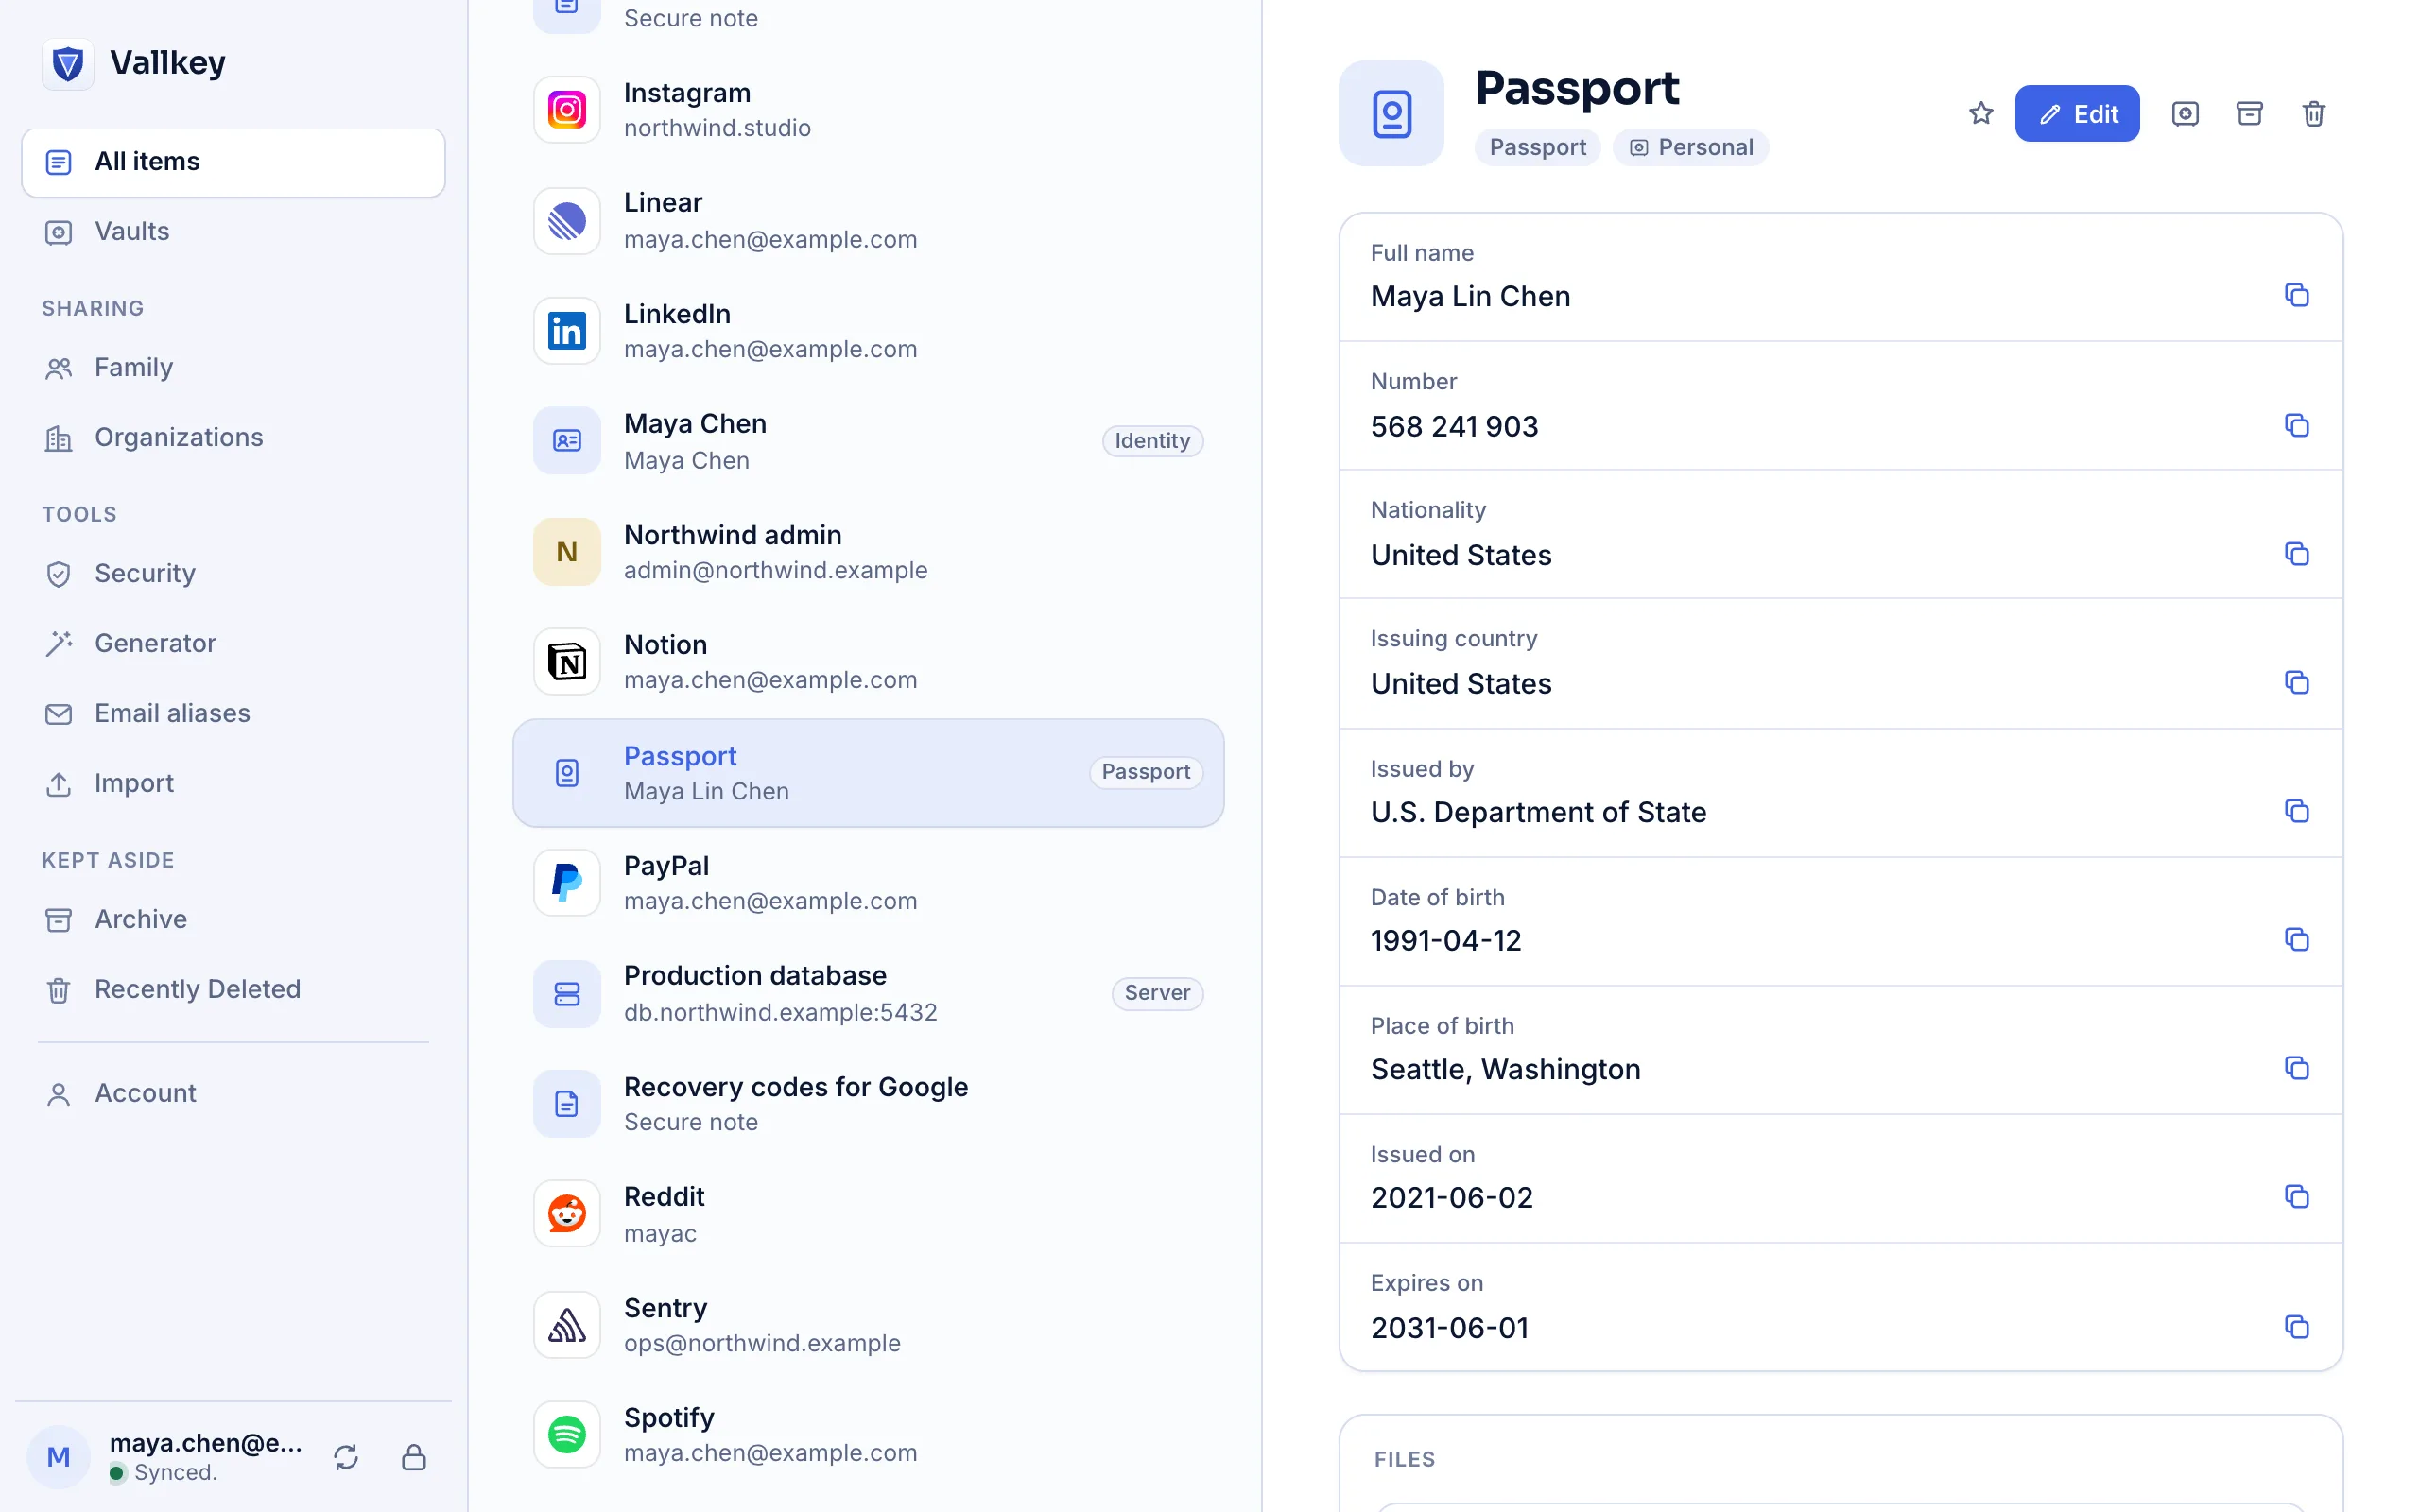Open Recovery codes for Google note
The image size is (2420, 1512).
pos(868,1104)
